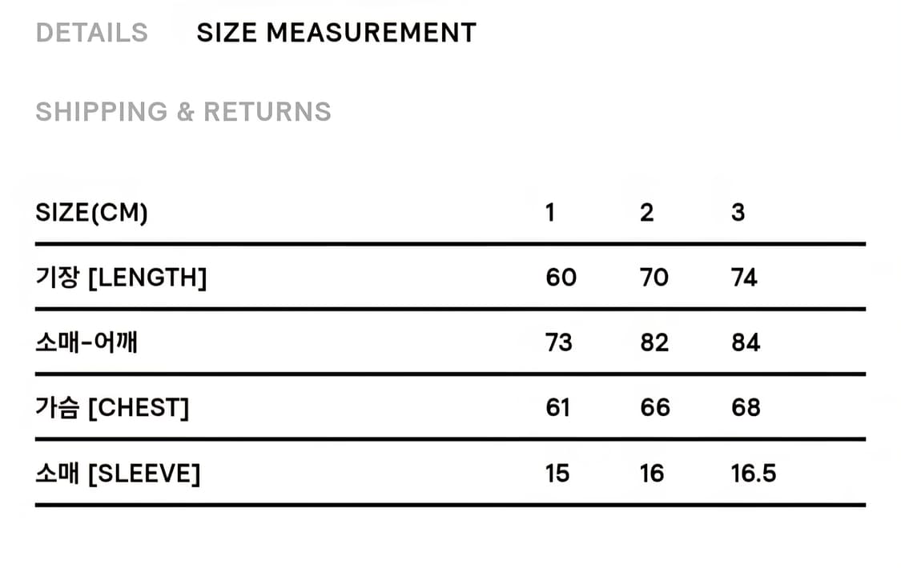Click the sleeve value 15 for size 1
Viewport: 901px width, 568px height.
(557, 474)
